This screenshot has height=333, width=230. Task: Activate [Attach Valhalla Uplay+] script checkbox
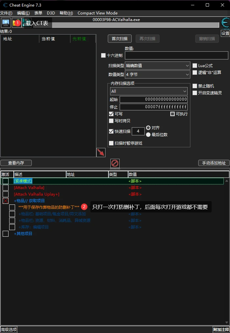pyautogui.click(x=6, y=194)
